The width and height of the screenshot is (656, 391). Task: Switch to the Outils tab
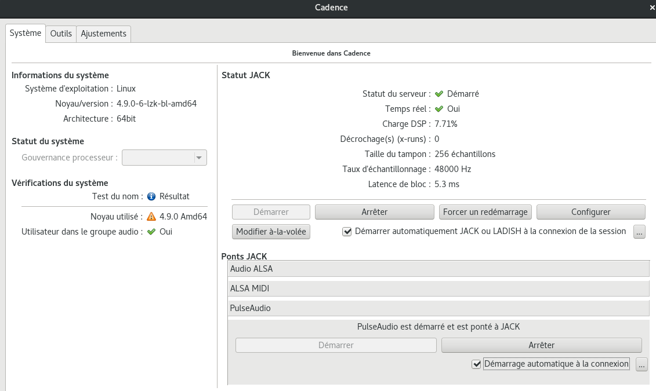[x=61, y=34]
